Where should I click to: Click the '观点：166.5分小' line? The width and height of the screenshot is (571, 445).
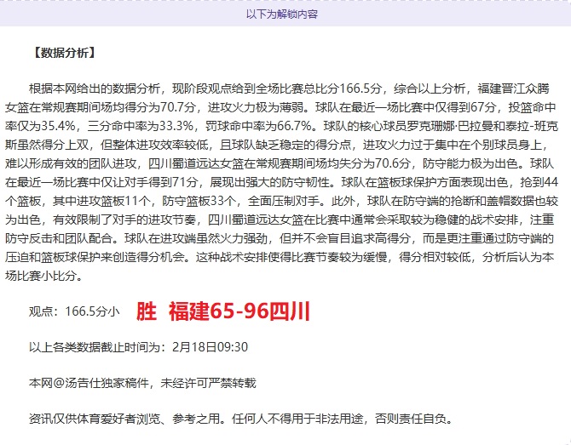(74, 311)
